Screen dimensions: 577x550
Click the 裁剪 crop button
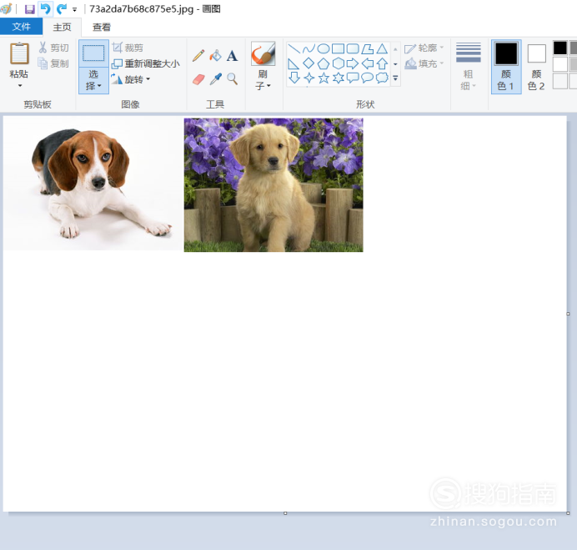click(128, 48)
